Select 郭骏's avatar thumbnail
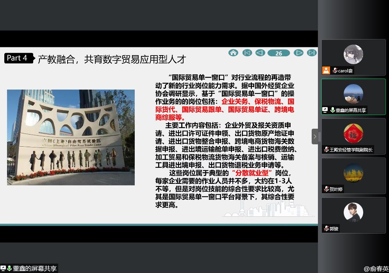The image size is (389, 273). 353,212
